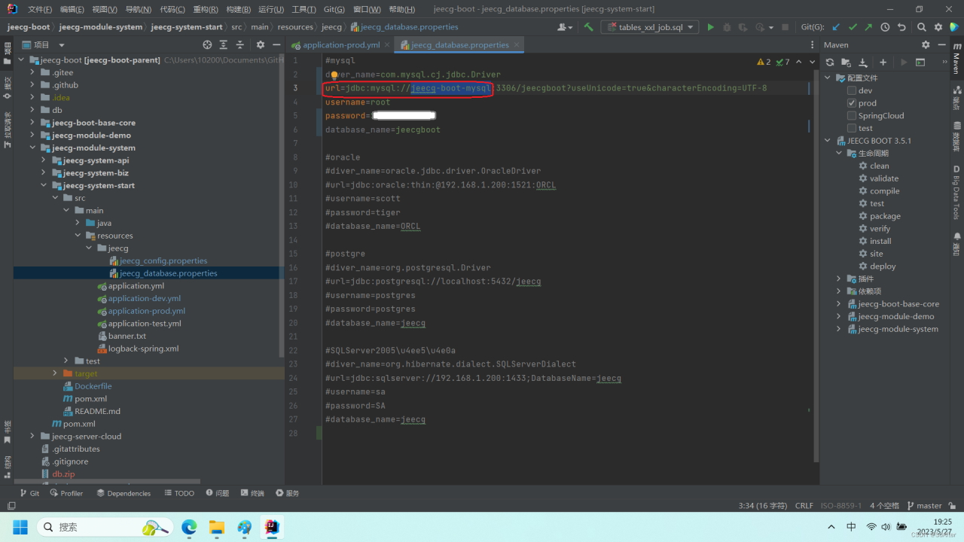Start the debugger for tables_xxl_job.sql configuration
The width and height of the screenshot is (964, 542).
click(x=726, y=26)
